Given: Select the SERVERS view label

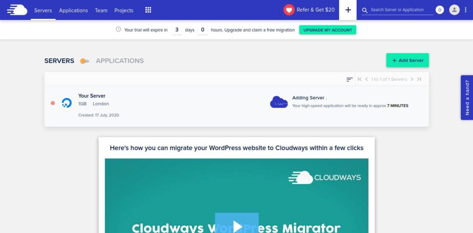Looking at the screenshot, I should tap(59, 61).
